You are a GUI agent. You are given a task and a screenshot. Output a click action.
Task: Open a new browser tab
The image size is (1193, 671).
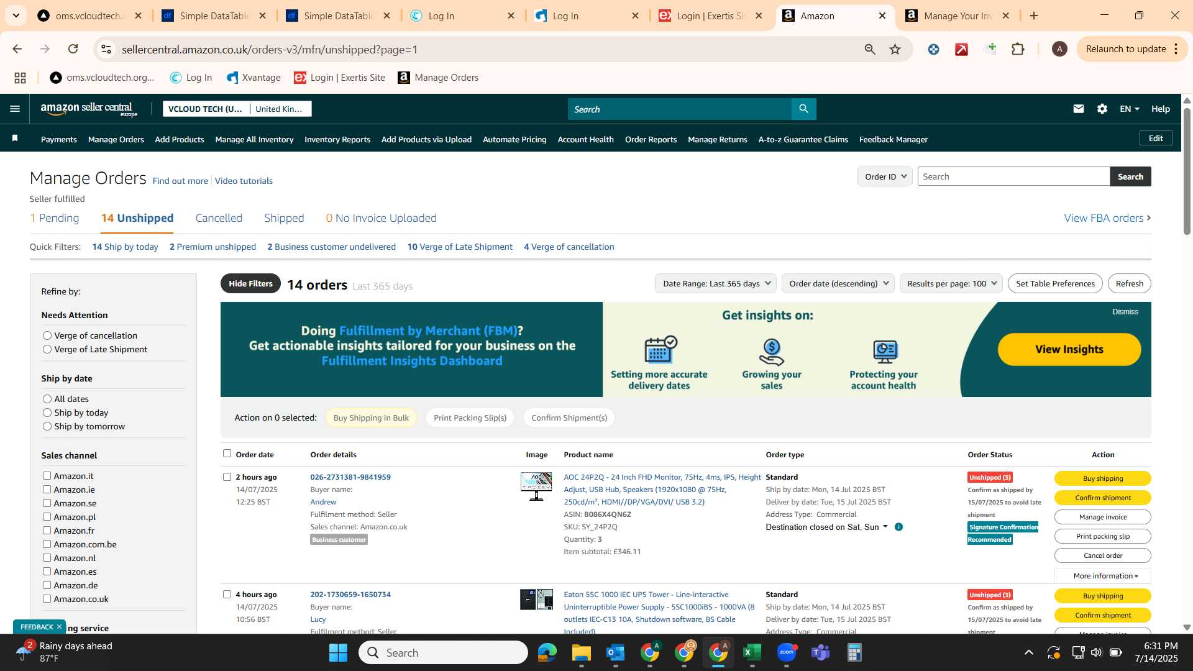coord(1034,16)
